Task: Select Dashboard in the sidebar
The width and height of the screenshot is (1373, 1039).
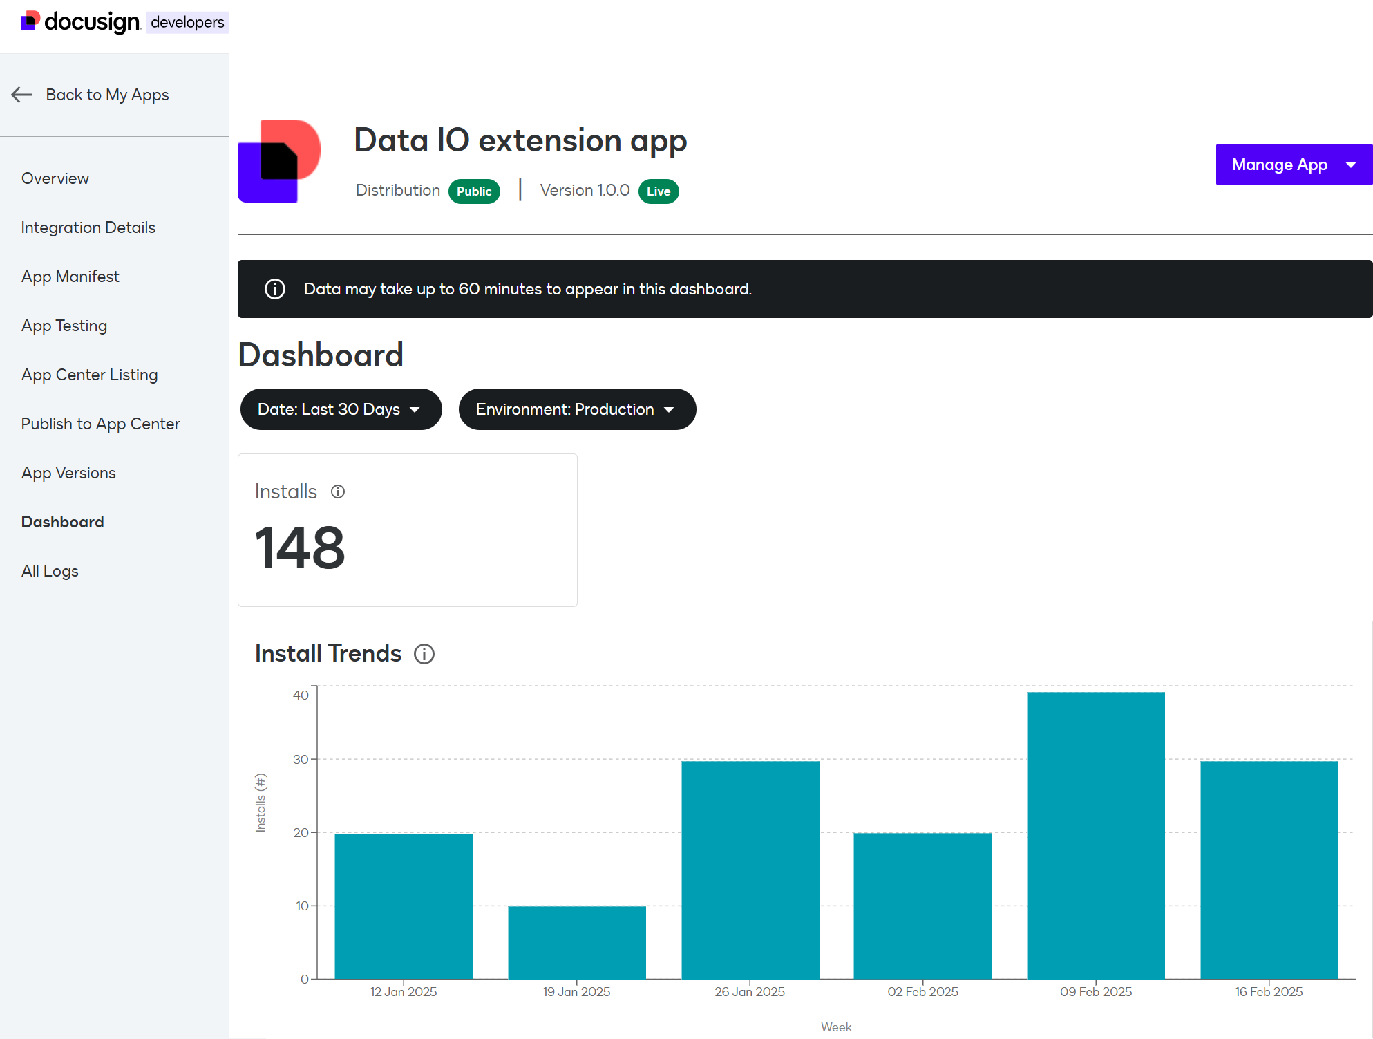Action: 62,521
